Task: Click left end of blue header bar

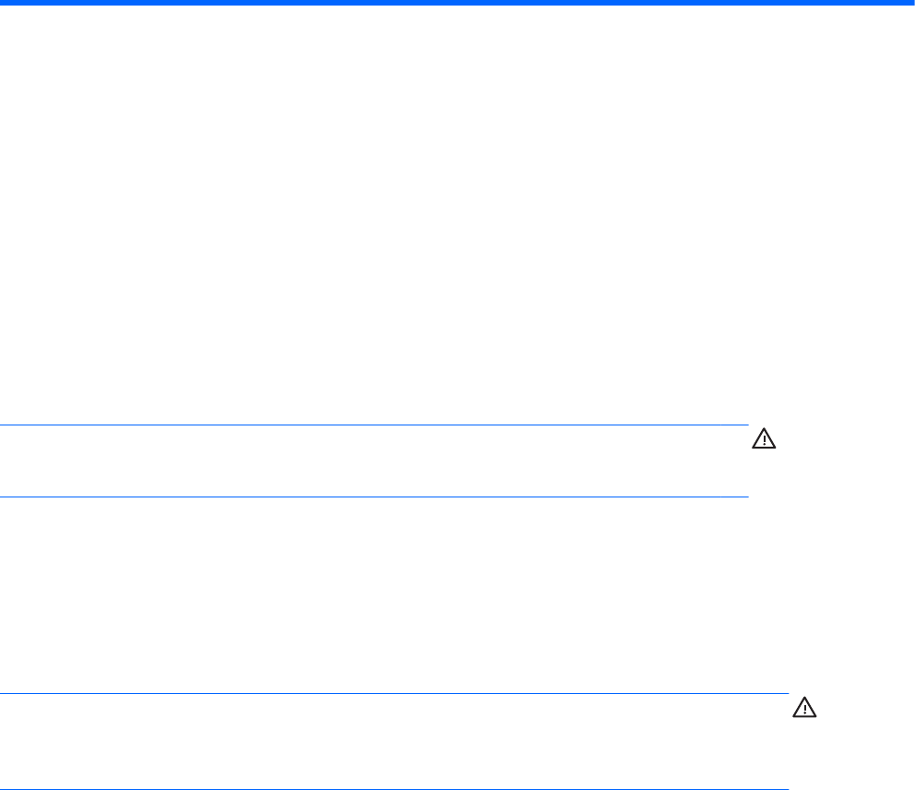Action: pos(5,3)
